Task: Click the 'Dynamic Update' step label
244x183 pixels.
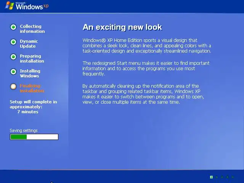Action: tap(29, 44)
